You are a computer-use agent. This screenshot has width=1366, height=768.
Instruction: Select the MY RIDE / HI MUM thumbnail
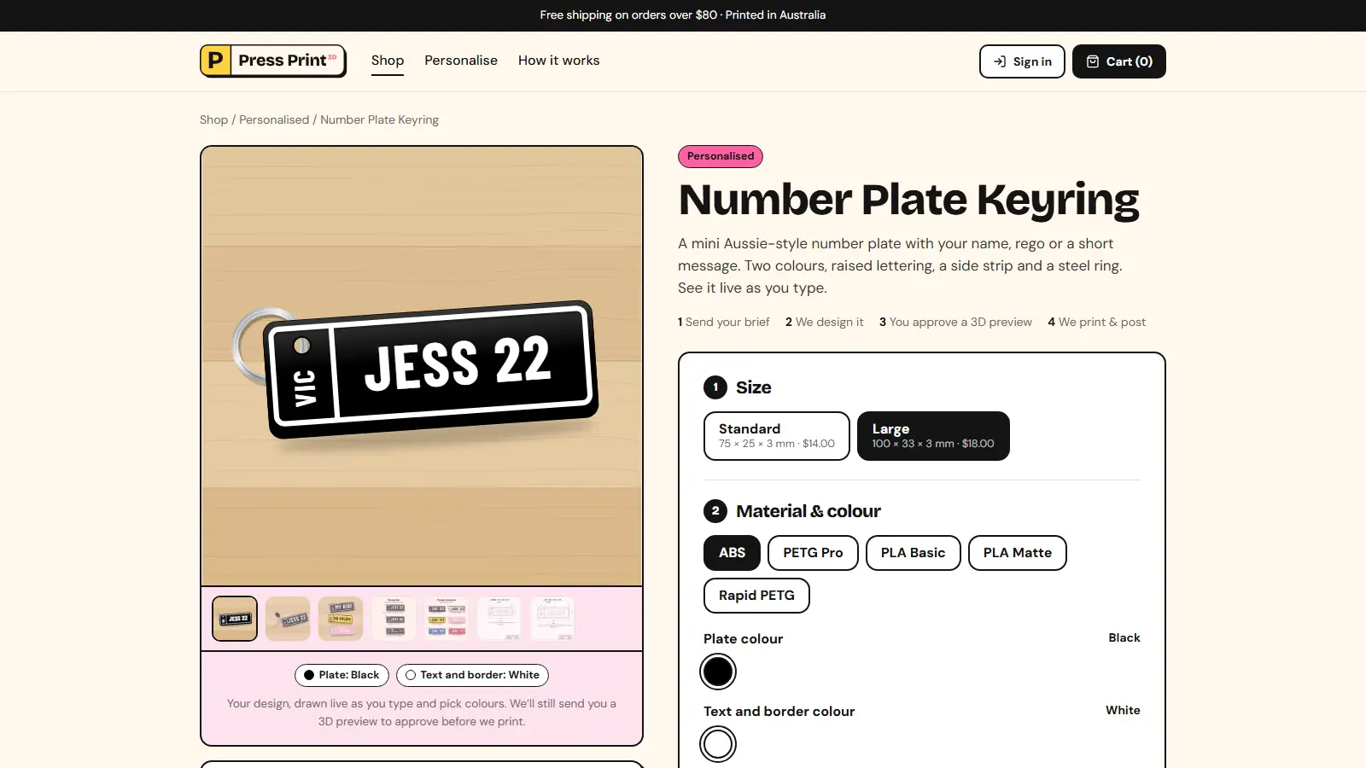pos(341,619)
